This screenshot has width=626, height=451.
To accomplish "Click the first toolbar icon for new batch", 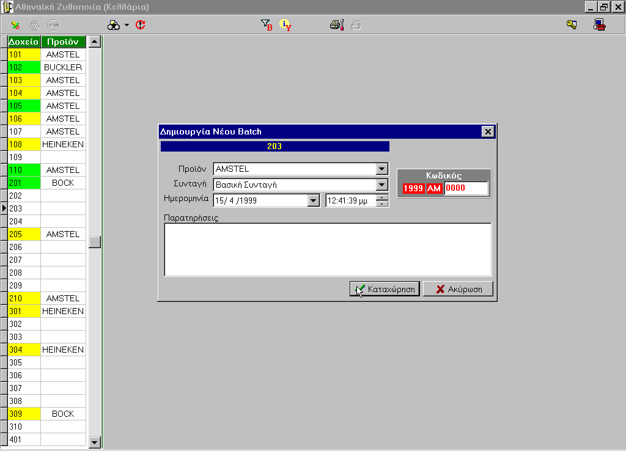I will click(15, 25).
